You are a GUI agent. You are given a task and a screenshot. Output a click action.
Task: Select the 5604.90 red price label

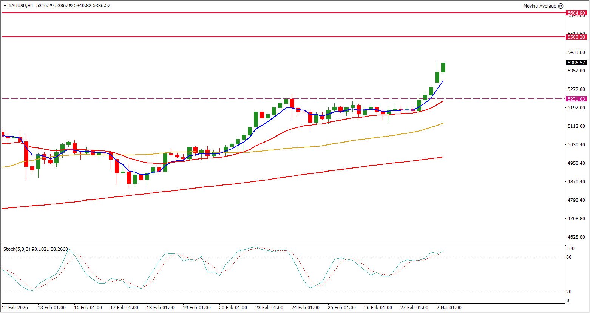coord(576,13)
